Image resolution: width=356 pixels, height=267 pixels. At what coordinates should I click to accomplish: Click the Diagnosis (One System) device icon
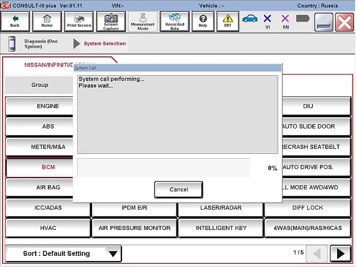[12, 44]
